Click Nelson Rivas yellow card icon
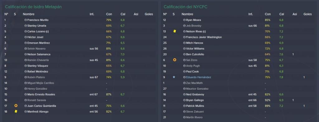319x122 pixels. pyautogui.click(x=174, y=31)
